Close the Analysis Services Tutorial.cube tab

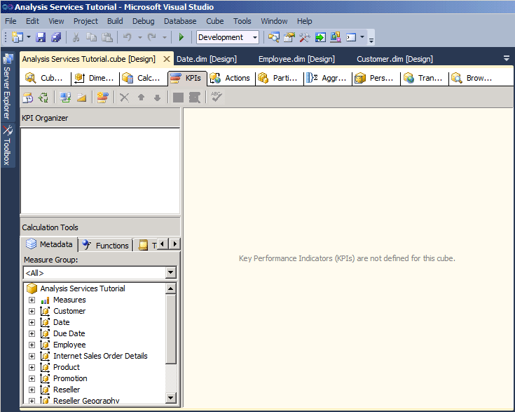(166, 59)
